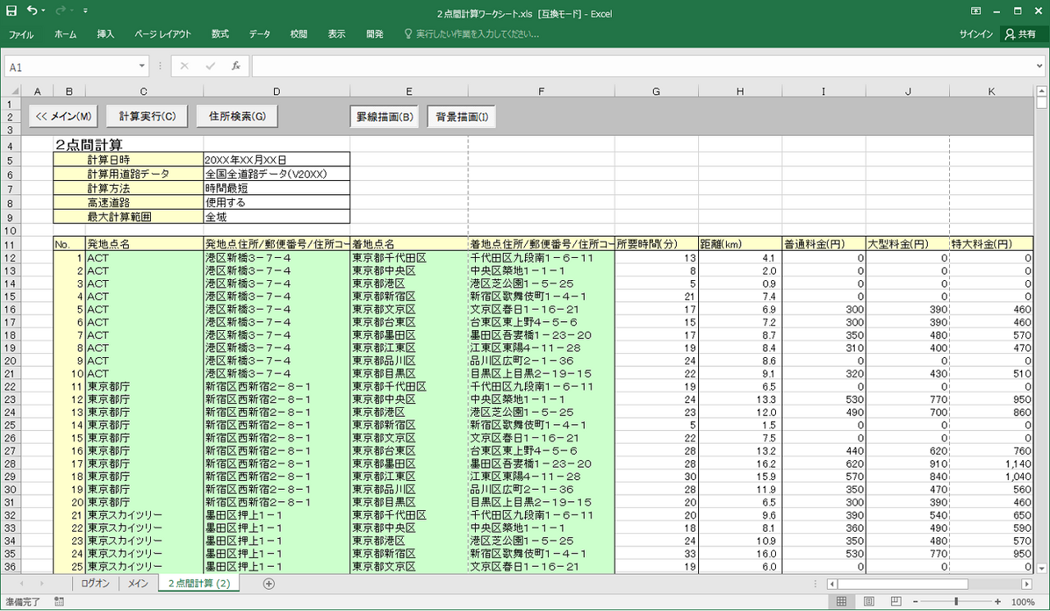Screen dimensions: 1050x611
Task: Add a new sheet with the plus icon
Action: click(268, 583)
